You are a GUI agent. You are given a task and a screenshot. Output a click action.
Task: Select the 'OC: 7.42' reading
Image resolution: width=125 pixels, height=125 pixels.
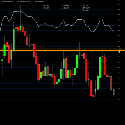tap(85, 5)
